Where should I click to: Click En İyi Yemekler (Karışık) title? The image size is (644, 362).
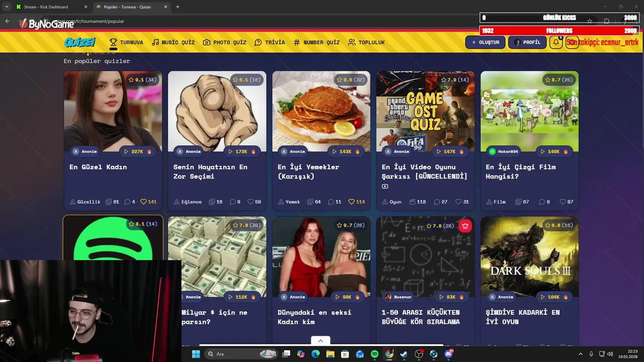coord(308,171)
